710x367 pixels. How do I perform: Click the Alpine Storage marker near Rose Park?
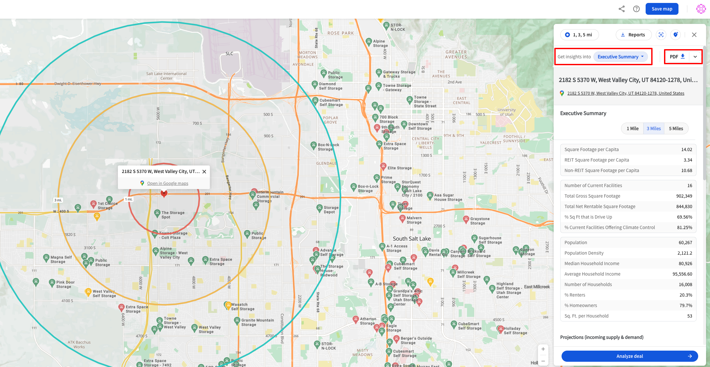click(x=369, y=42)
